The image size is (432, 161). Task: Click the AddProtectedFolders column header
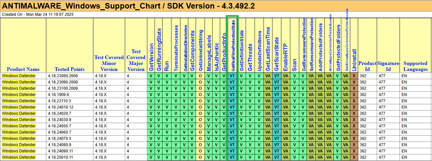[320, 47]
